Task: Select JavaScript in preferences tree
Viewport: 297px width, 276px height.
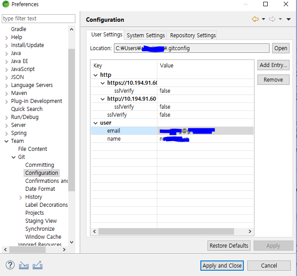Action: (x=23, y=69)
